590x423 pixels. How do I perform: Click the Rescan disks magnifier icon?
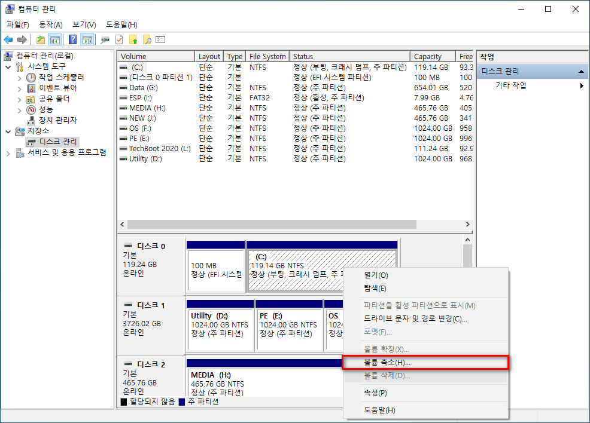[x=105, y=39]
